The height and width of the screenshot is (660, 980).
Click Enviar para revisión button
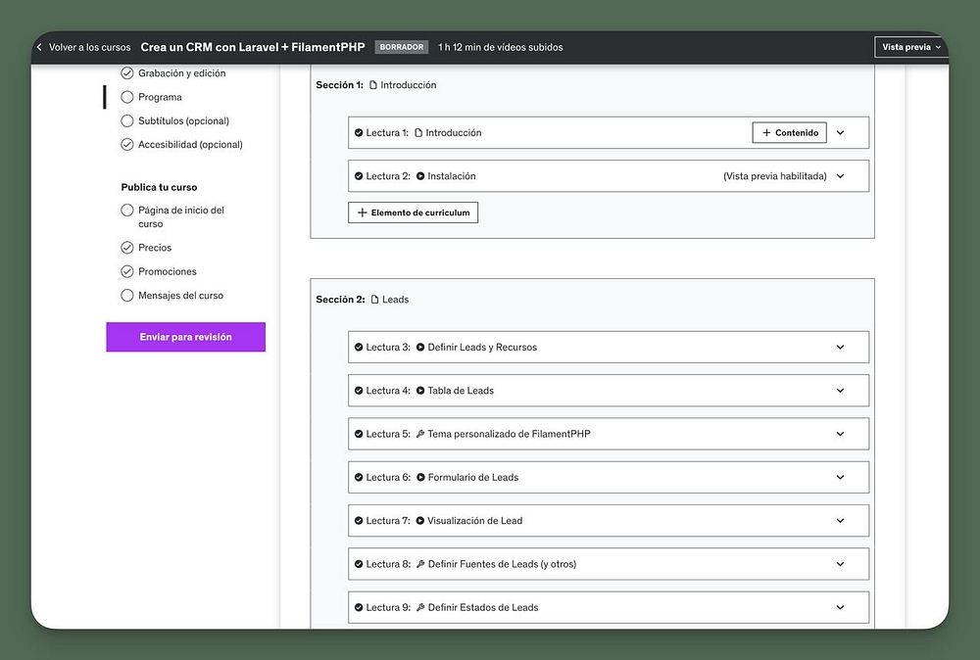[185, 337]
